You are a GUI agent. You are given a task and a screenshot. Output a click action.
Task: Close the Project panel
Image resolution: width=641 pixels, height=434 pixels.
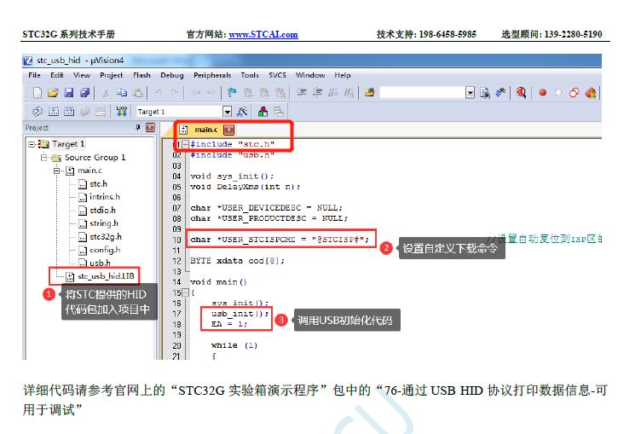point(150,128)
